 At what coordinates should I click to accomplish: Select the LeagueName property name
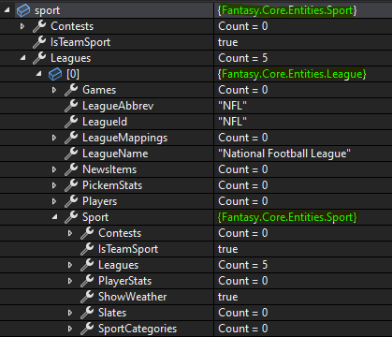click(x=115, y=154)
